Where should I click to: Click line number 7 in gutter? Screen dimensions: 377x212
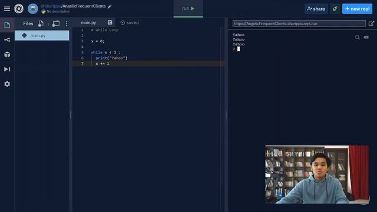[82, 64]
